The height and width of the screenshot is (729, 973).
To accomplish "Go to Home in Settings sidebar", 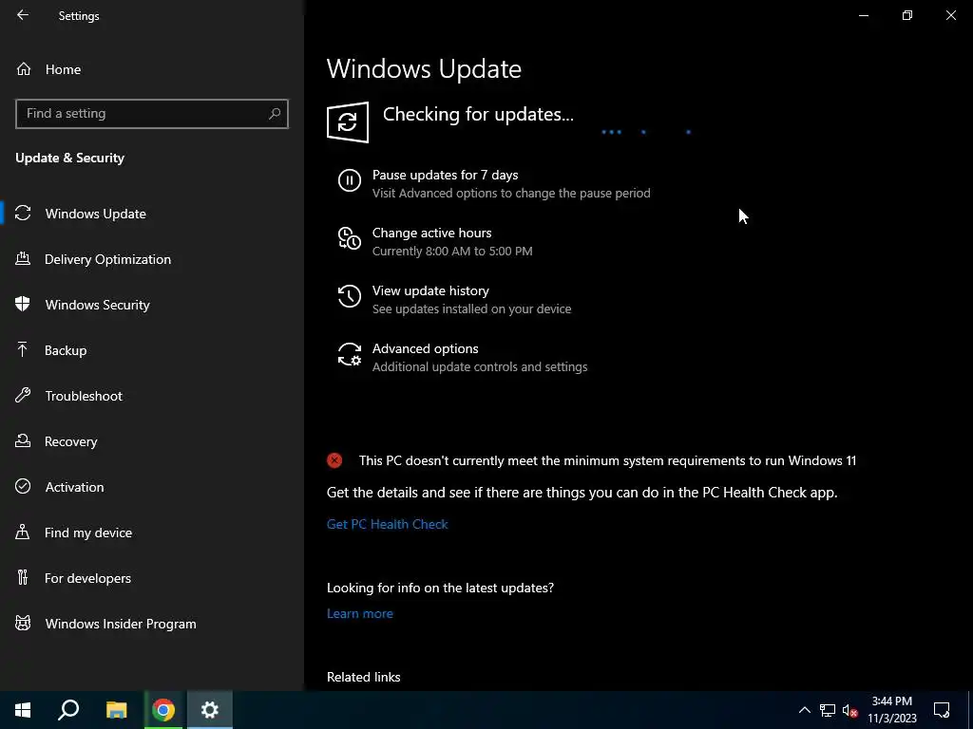I will tap(152, 68).
